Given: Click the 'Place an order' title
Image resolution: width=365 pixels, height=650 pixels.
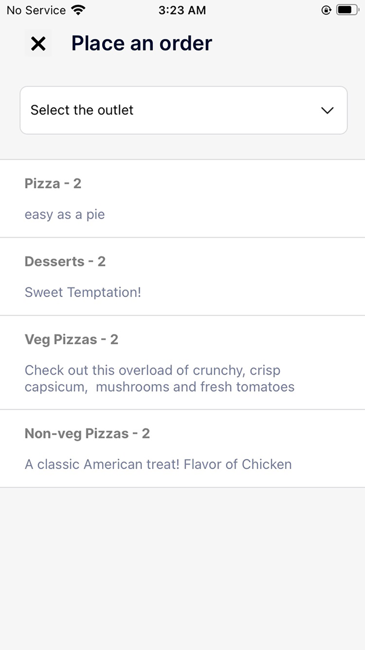Looking at the screenshot, I should 141,43.
